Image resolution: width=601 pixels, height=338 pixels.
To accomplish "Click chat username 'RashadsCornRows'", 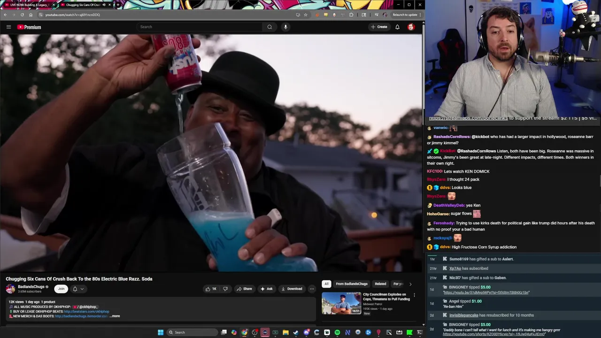I will tap(452, 137).
